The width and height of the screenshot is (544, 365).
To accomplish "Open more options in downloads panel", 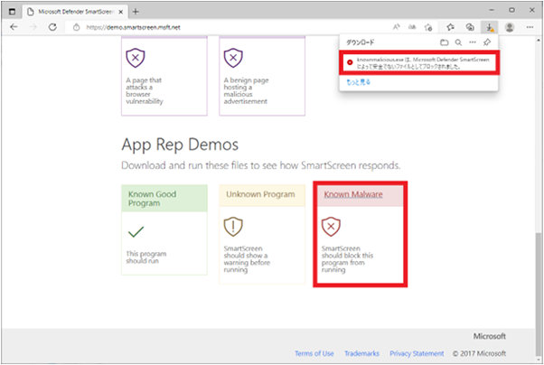I will 473,42.
